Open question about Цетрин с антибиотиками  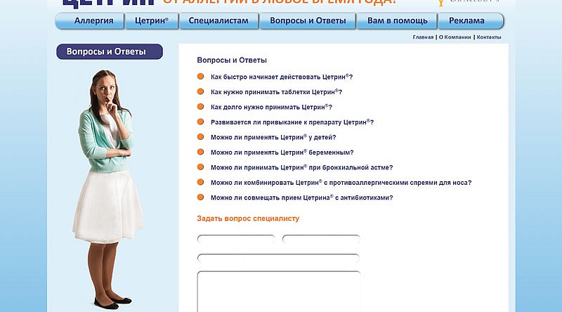click(302, 197)
